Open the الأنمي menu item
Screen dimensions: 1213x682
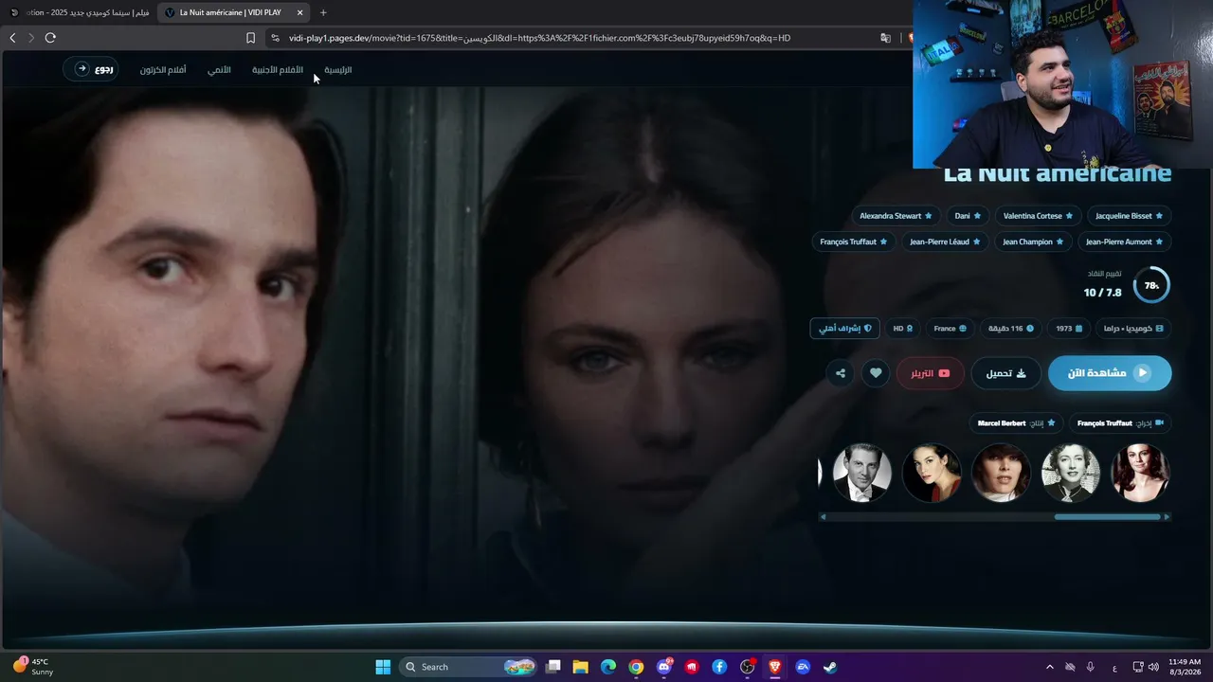(219, 70)
